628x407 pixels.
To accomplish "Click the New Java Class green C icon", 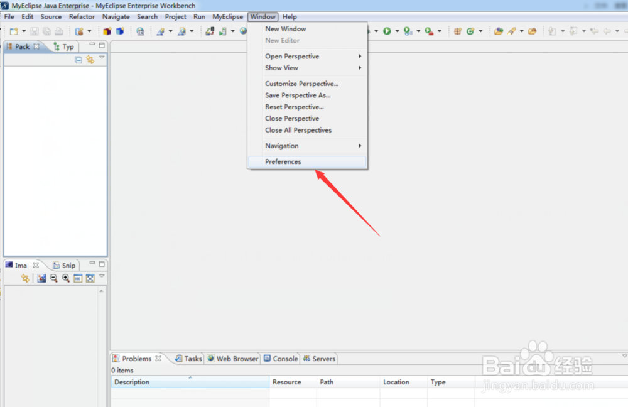I will [x=470, y=31].
